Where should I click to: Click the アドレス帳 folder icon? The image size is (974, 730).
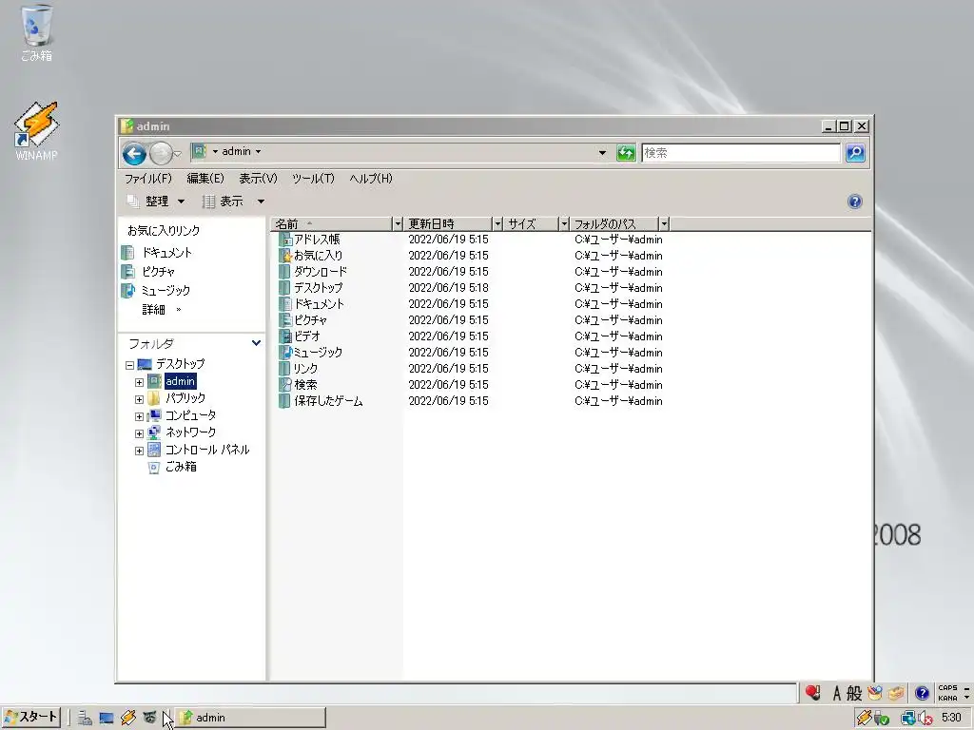[284, 239]
